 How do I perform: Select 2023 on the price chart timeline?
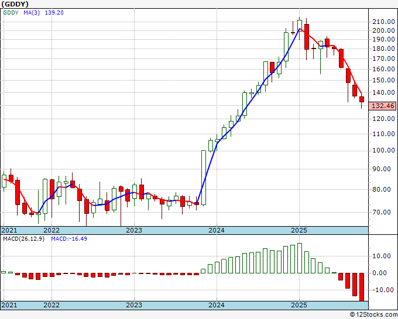[134, 230]
